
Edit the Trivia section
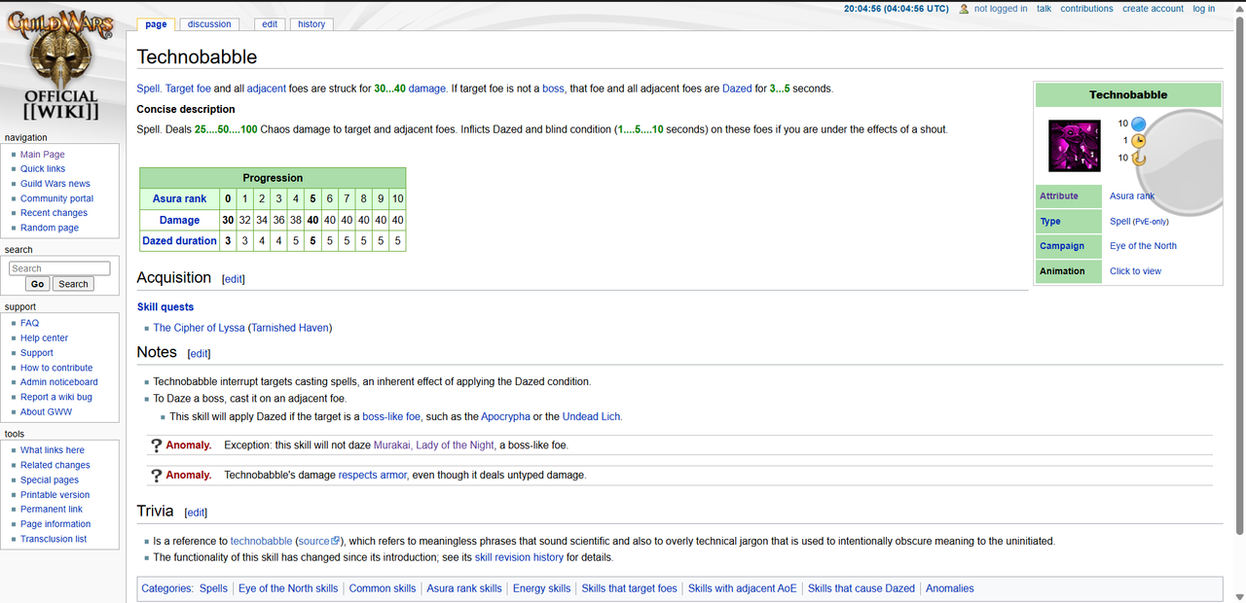(x=196, y=513)
